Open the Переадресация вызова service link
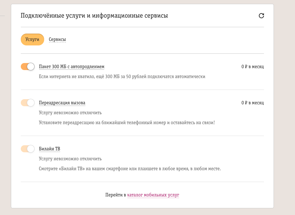 point(62,103)
